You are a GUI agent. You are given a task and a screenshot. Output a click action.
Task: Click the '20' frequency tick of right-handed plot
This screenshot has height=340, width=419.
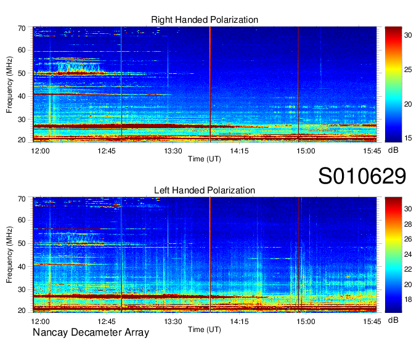point(22,140)
